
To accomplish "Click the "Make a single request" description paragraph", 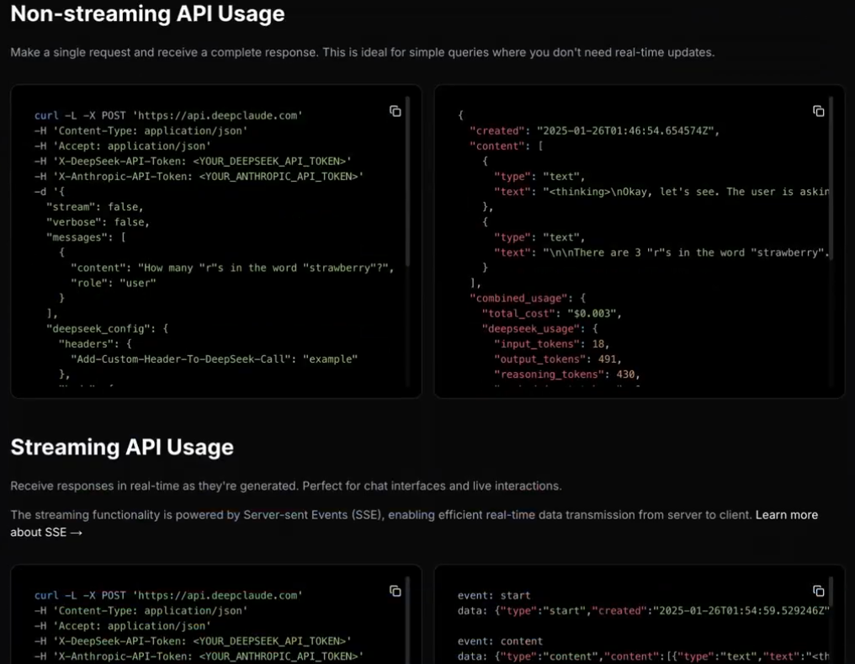I will click(362, 52).
